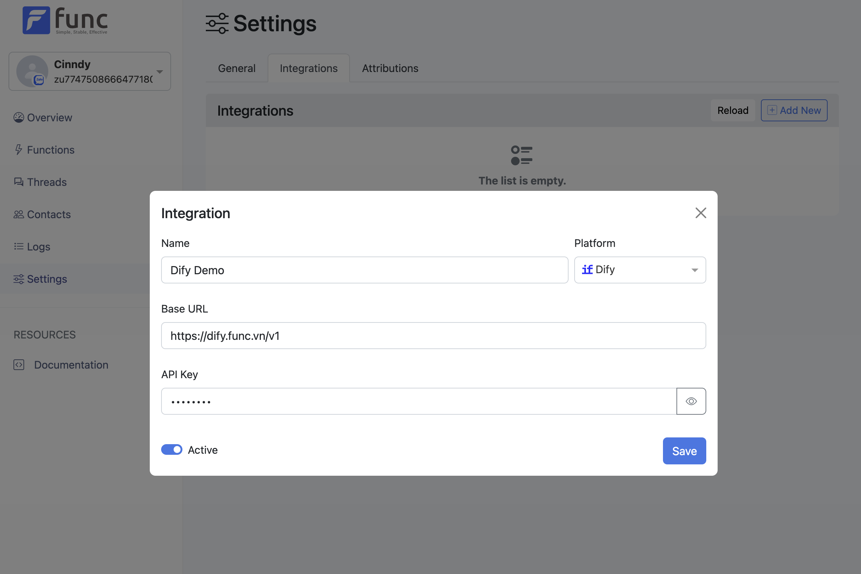Expand the Cinndy account switcher arrow
The width and height of the screenshot is (861, 574).
[160, 72]
